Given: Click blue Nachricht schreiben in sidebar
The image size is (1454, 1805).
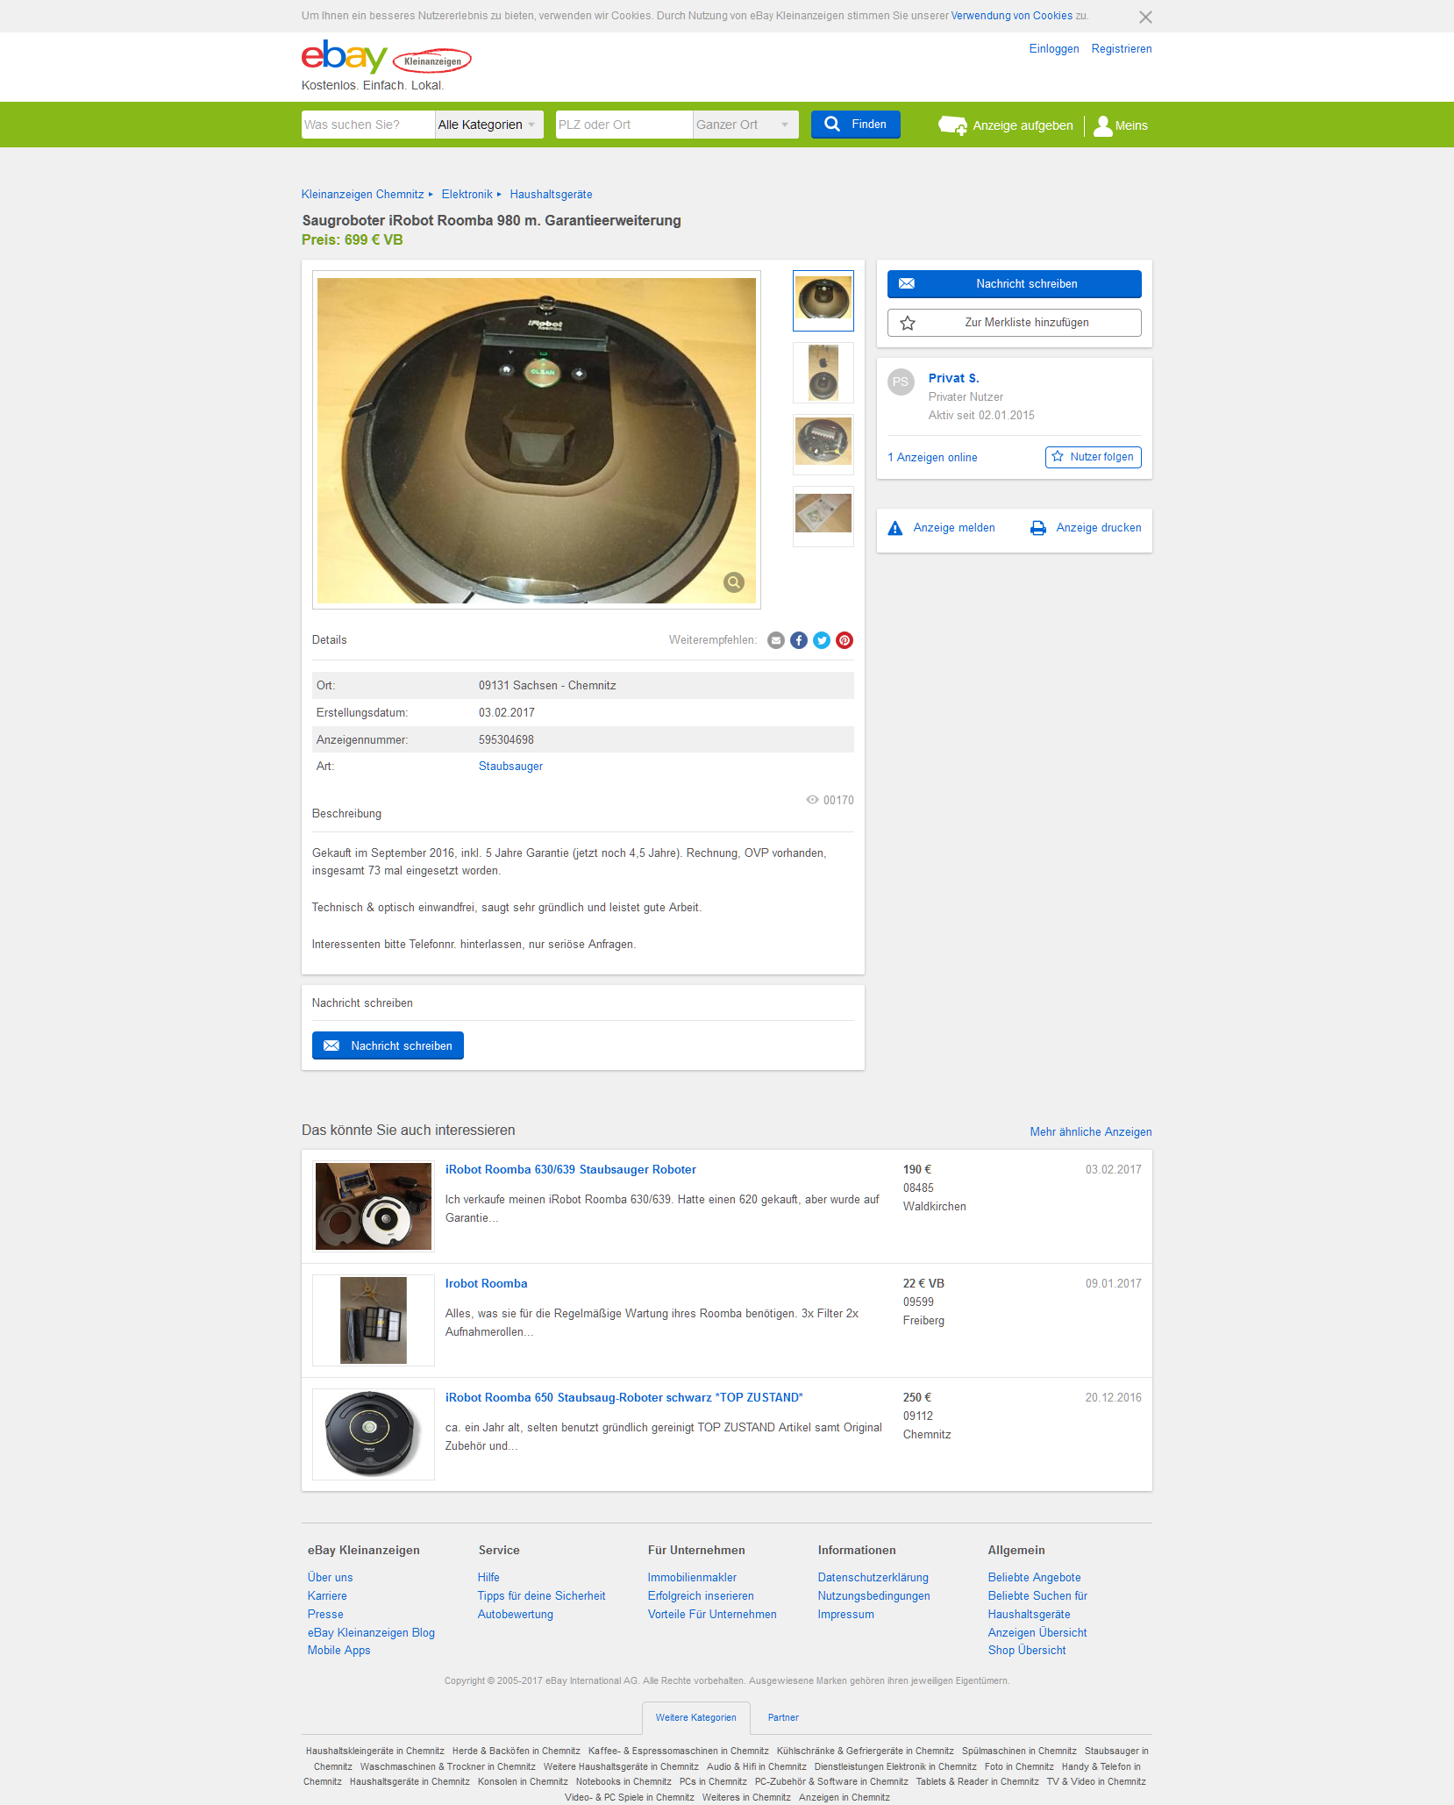Looking at the screenshot, I should pos(1014,284).
